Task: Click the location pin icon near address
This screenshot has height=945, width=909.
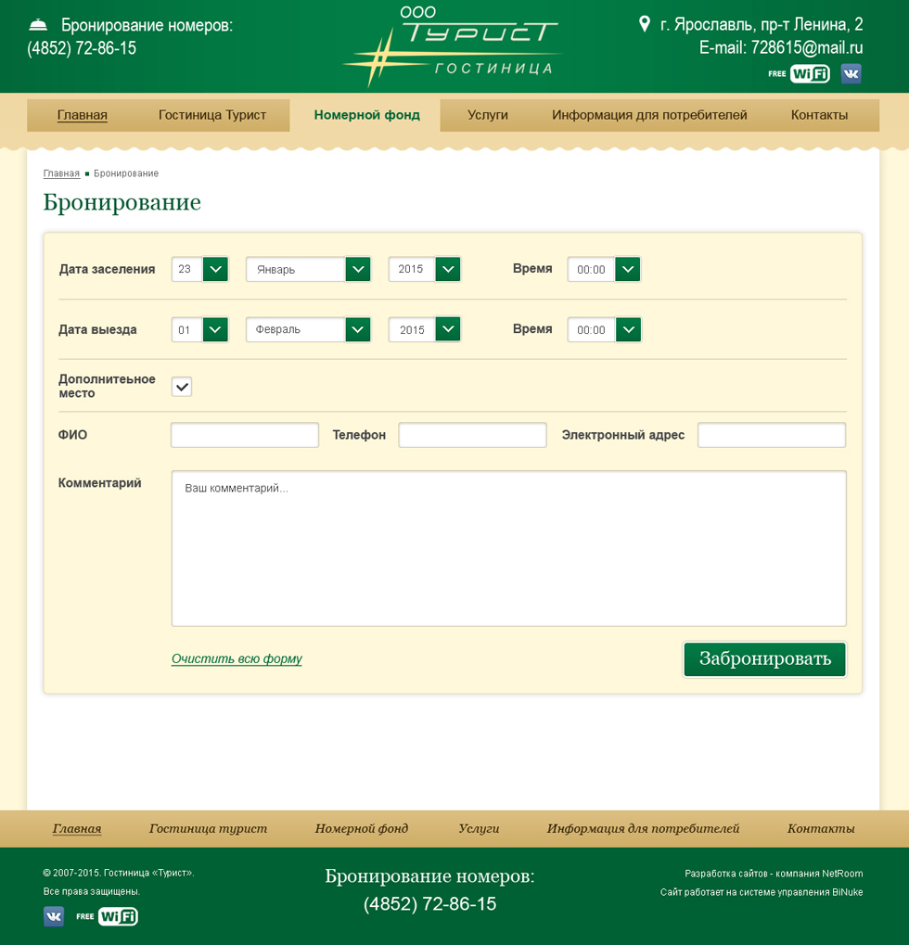Action: [x=645, y=24]
